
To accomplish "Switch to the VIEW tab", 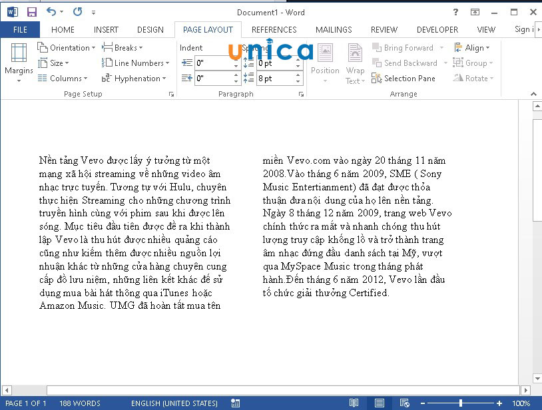I will 486,30.
